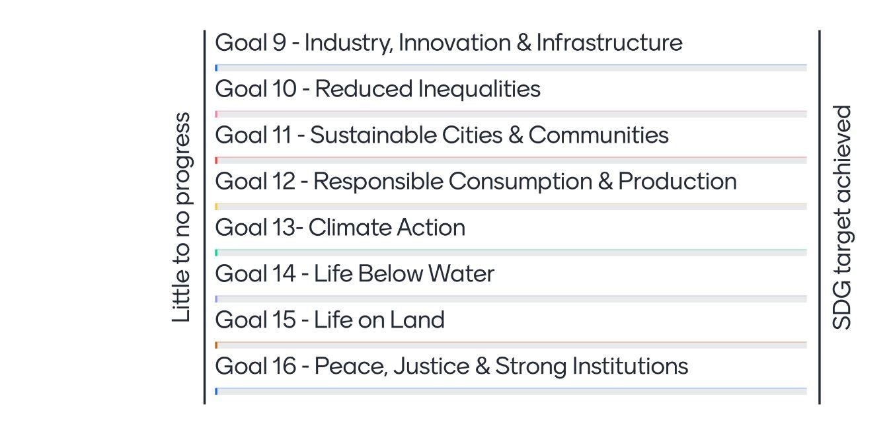This screenshot has height=426, width=889.
Task: Click the blue marker starting Goal 9 bar
Action: point(216,68)
